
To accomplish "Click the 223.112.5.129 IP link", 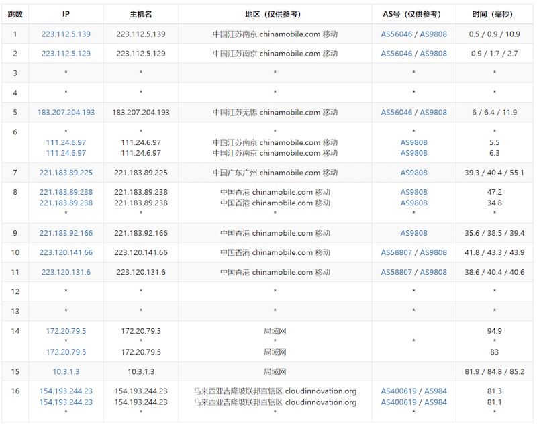I will tap(66, 54).
